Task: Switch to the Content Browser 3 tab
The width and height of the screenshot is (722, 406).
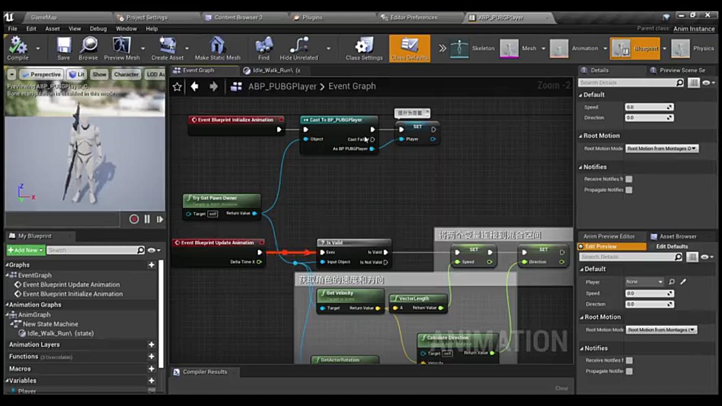Action: click(238, 17)
